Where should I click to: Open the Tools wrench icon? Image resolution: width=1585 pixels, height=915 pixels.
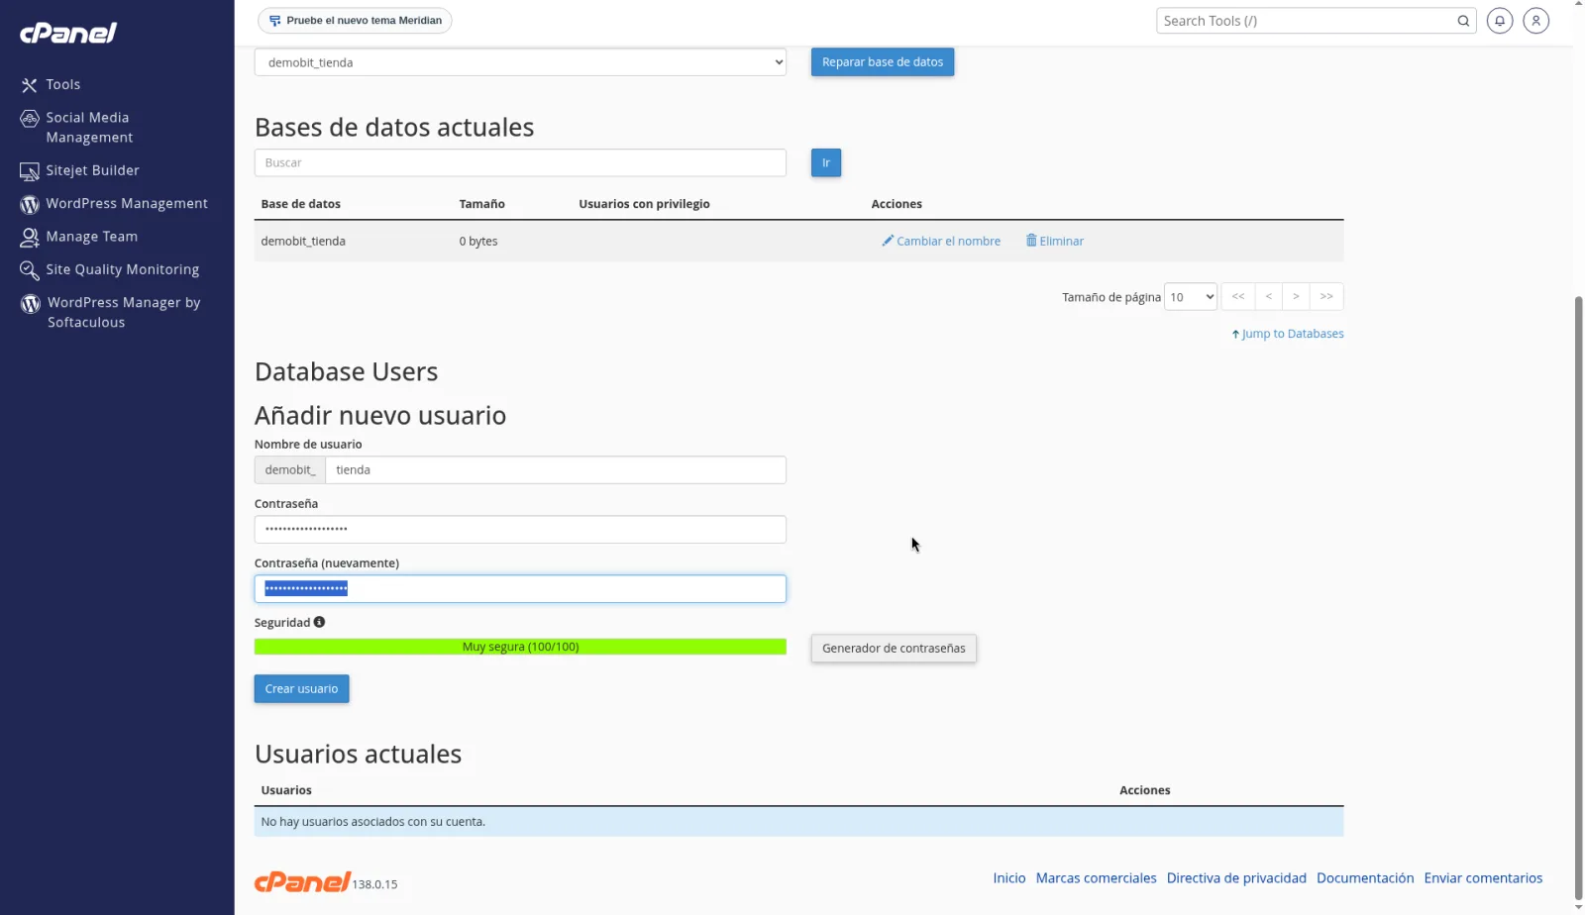(x=29, y=85)
